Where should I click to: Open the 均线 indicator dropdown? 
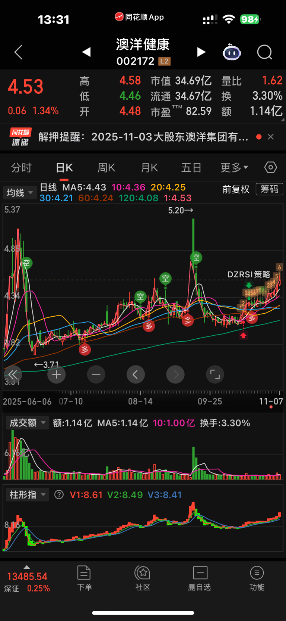20,193
